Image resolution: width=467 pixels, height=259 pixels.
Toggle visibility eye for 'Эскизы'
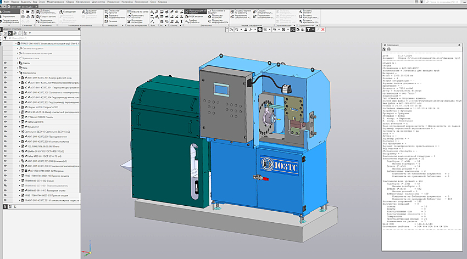tap(4, 63)
